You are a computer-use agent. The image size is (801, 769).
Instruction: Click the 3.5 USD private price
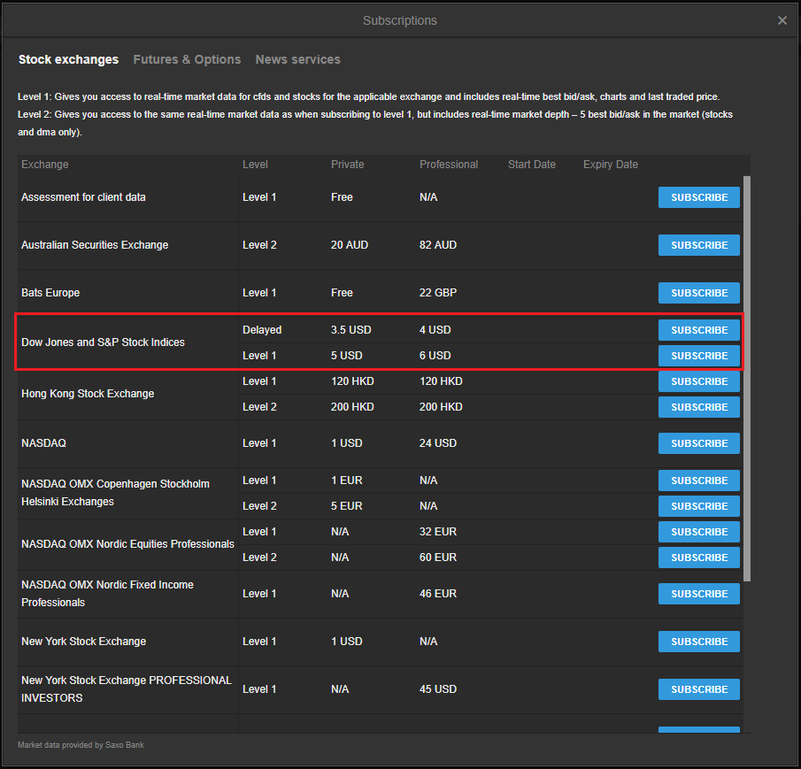(x=351, y=330)
